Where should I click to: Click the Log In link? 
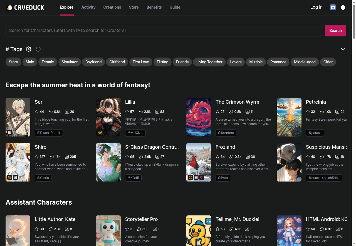pyautogui.click(x=316, y=7)
